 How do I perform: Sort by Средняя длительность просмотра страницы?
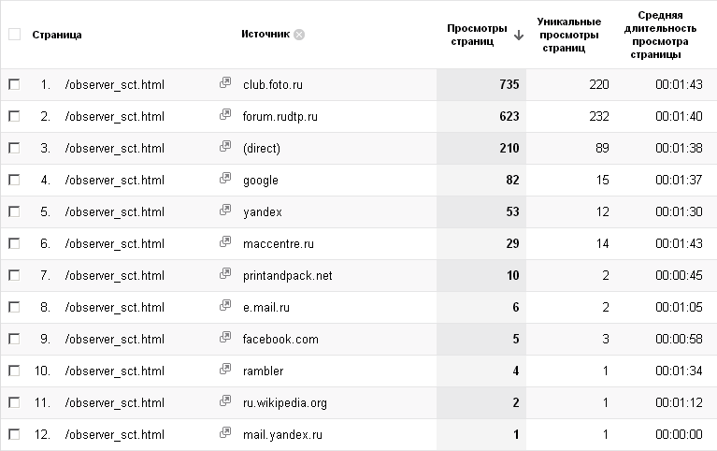[659, 35]
